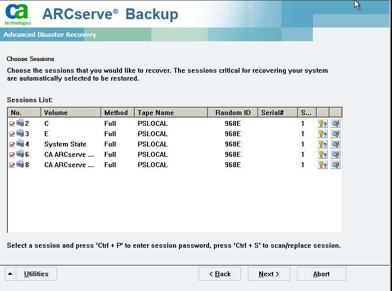Abort the disaster recovery wizard
This screenshot has width=392, height=291.
(321, 274)
